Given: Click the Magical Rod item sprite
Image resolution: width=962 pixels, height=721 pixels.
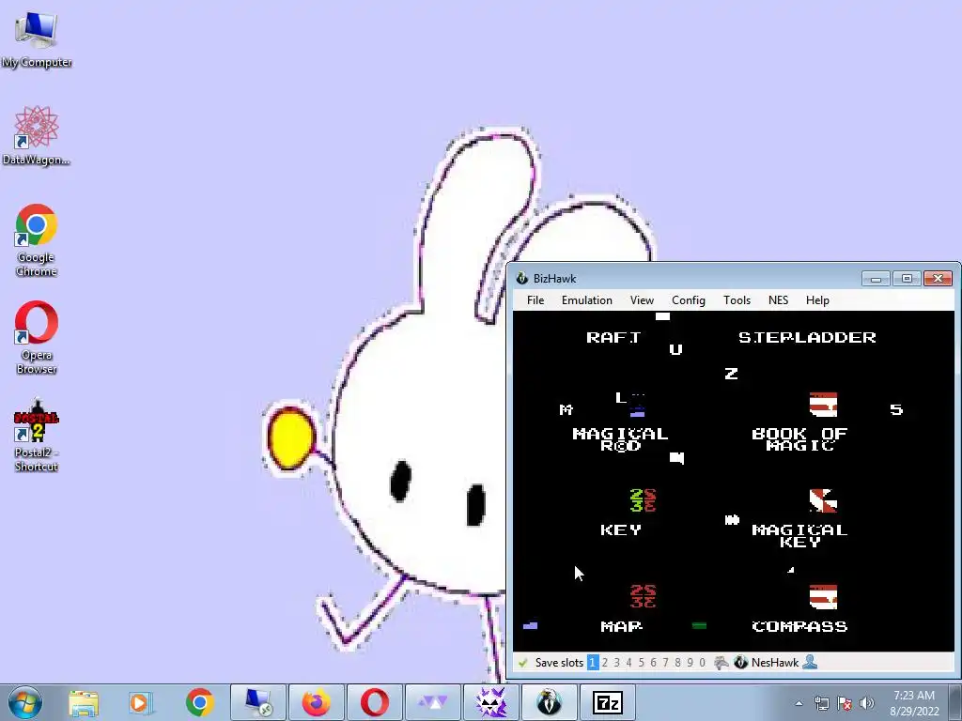Looking at the screenshot, I should 637,406.
